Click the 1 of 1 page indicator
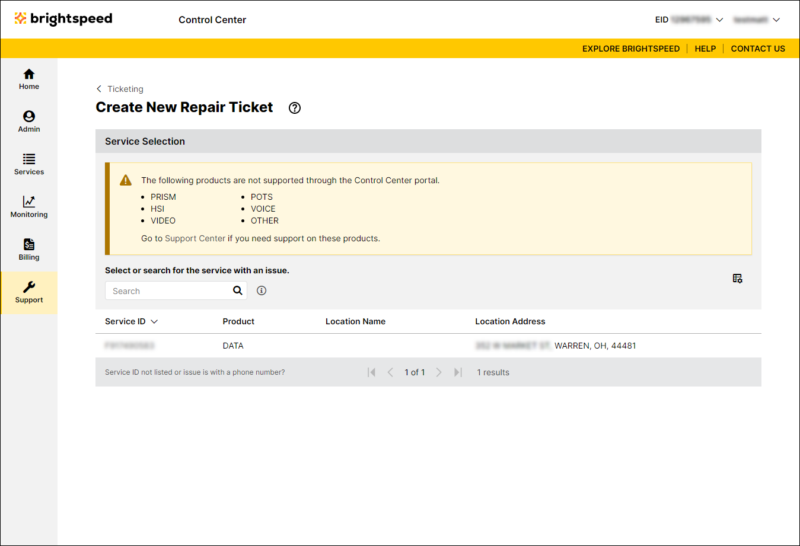The width and height of the screenshot is (800, 546). (415, 372)
